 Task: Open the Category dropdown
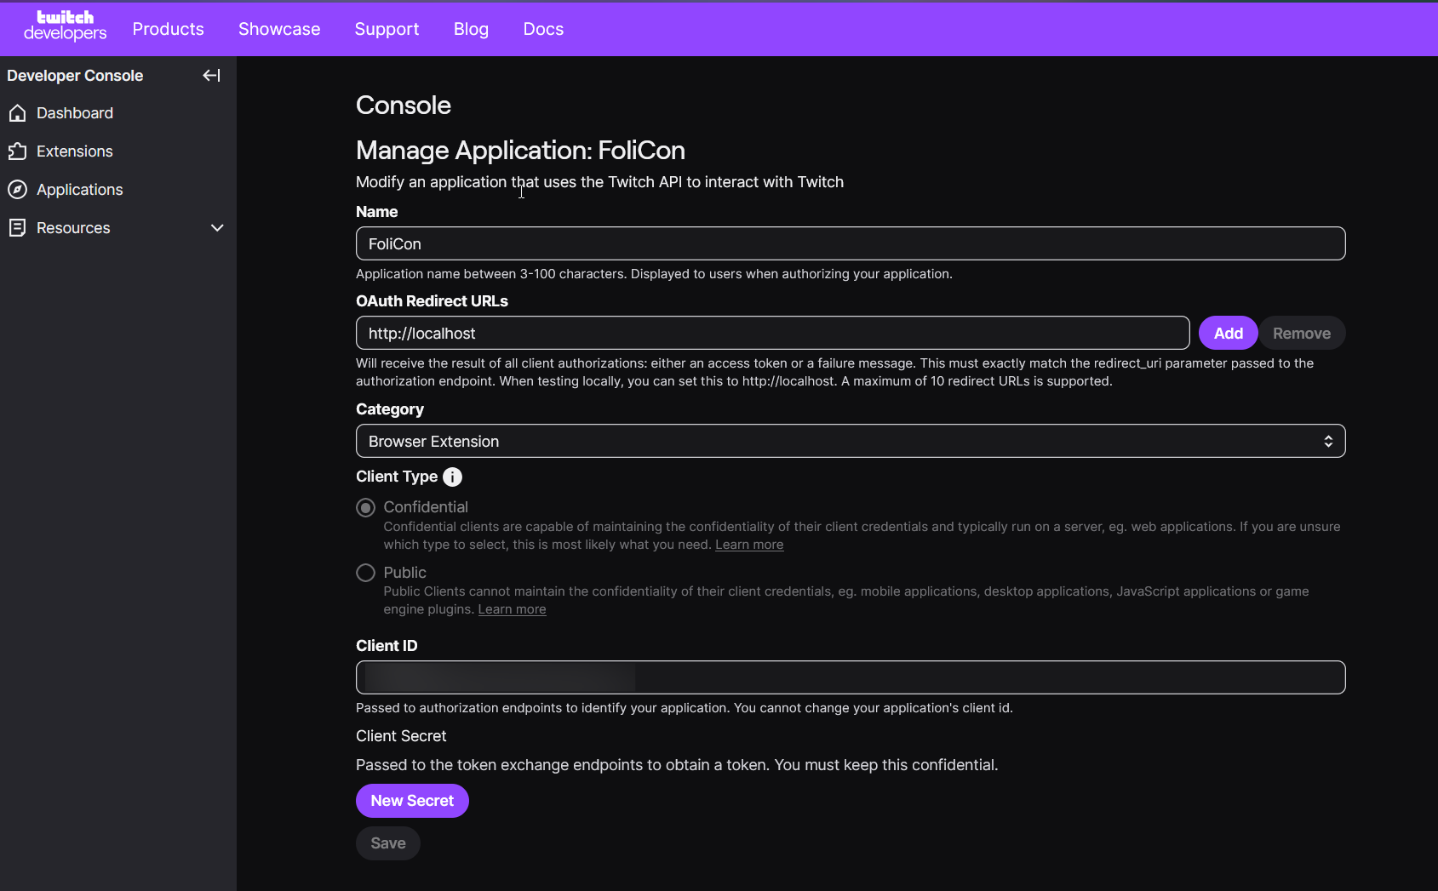coord(851,441)
